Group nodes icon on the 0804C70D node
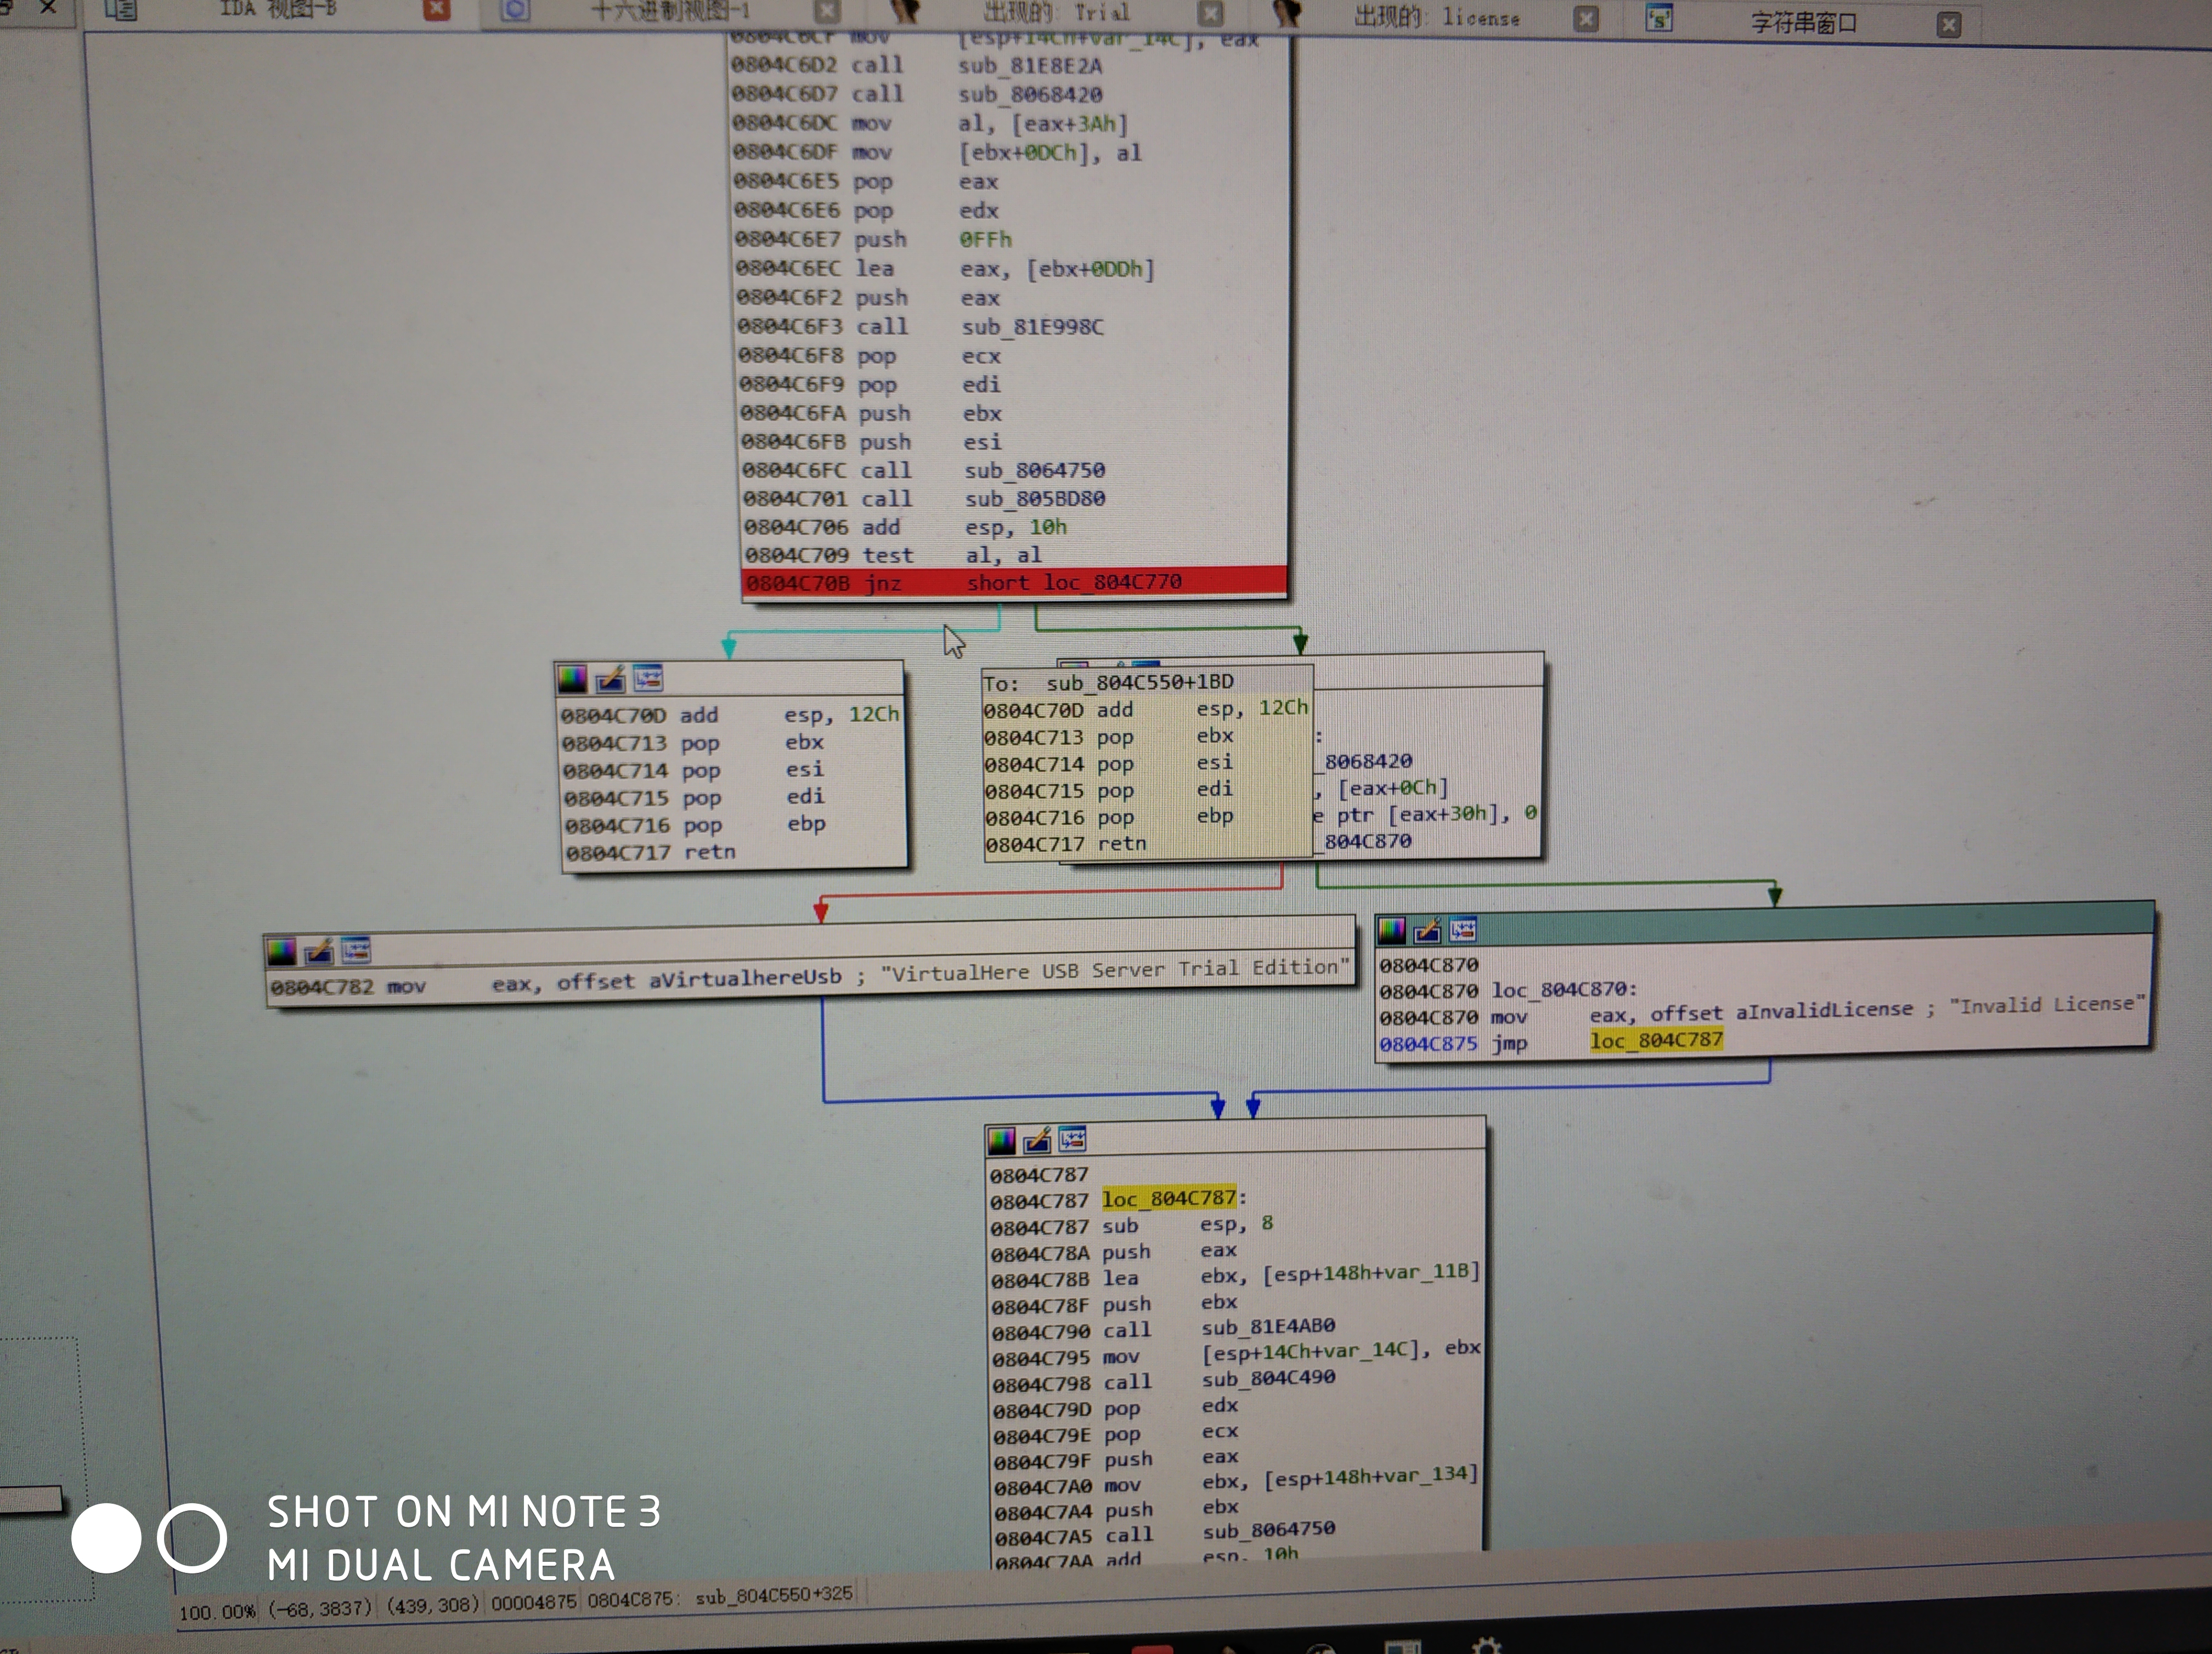This screenshot has width=2212, height=1654. 648,678
